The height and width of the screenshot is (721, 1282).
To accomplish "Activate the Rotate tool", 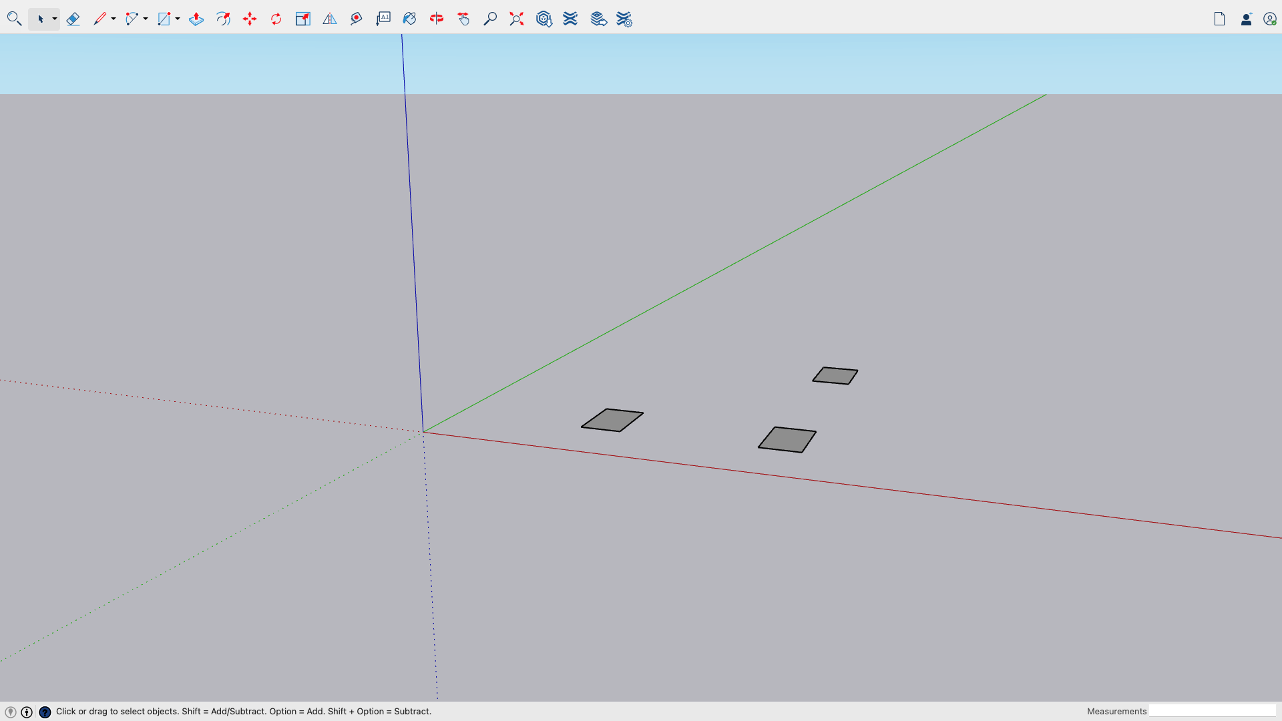I will (x=276, y=19).
